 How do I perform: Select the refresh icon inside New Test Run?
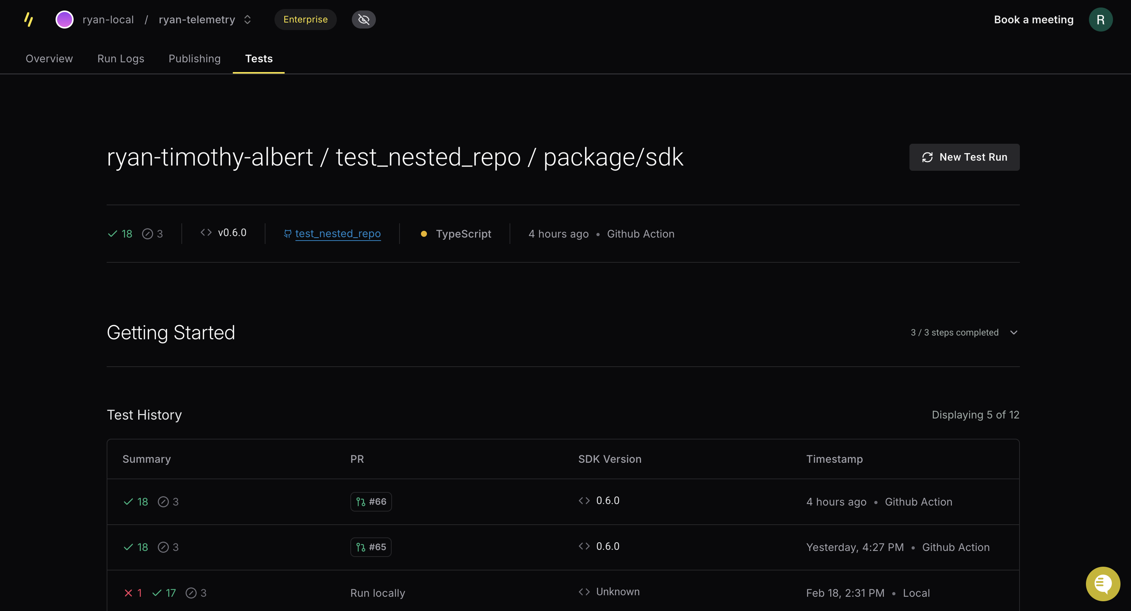pyautogui.click(x=928, y=157)
